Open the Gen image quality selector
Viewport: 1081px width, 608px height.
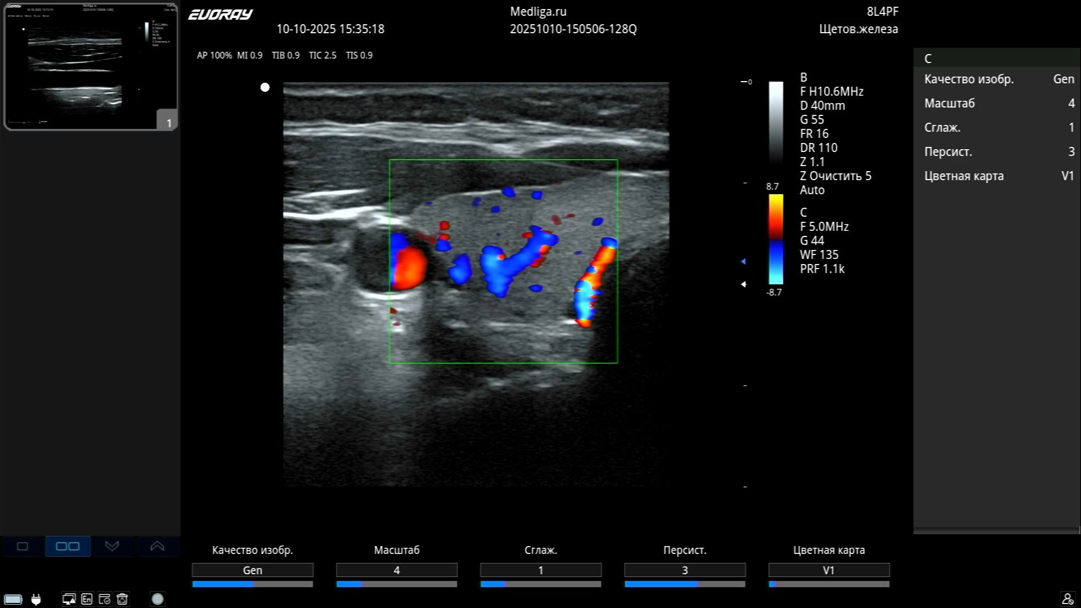(252, 570)
